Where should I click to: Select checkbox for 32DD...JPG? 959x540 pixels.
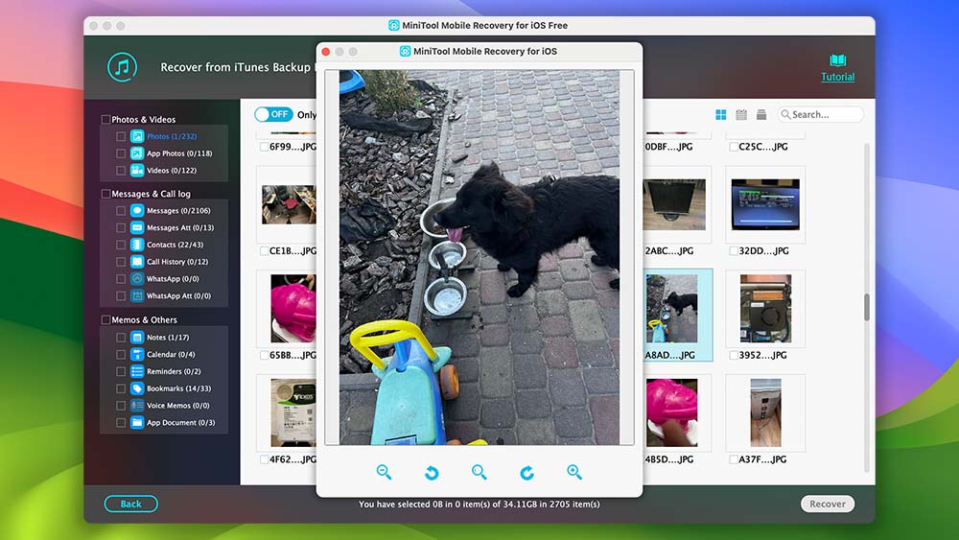pos(734,250)
